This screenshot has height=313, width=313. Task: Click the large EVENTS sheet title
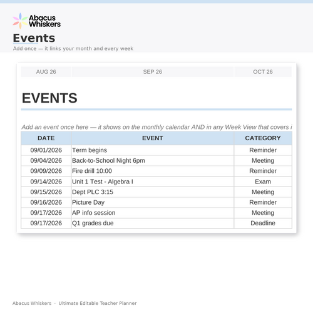coord(49,98)
